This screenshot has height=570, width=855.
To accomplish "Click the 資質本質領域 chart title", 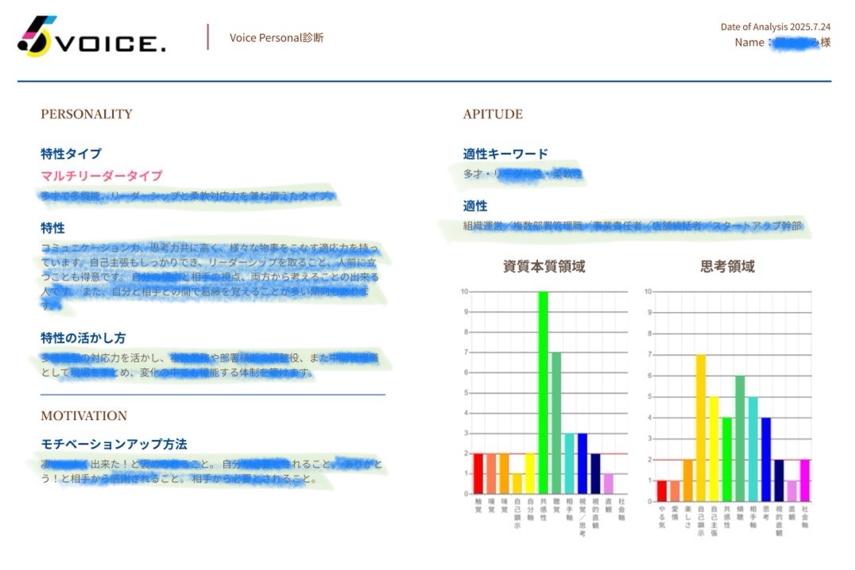I will (x=544, y=267).
